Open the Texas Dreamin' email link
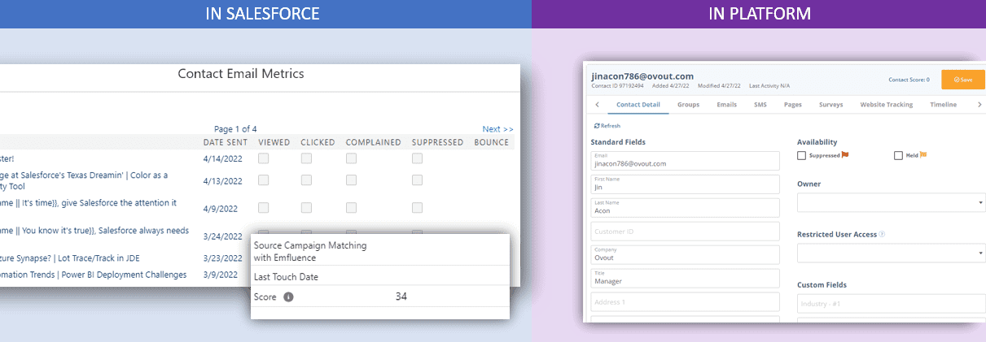This screenshot has height=342, width=986. [84, 180]
